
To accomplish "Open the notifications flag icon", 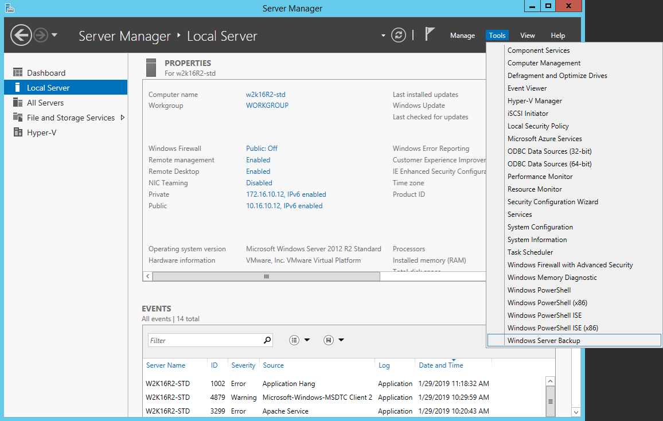I will click(430, 34).
